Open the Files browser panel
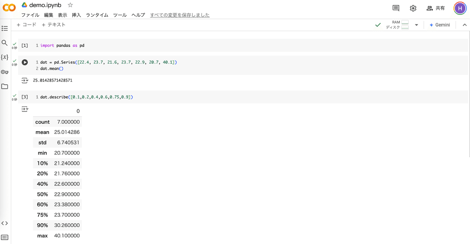Screen dimensions: 470x244 tap(5, 86)
